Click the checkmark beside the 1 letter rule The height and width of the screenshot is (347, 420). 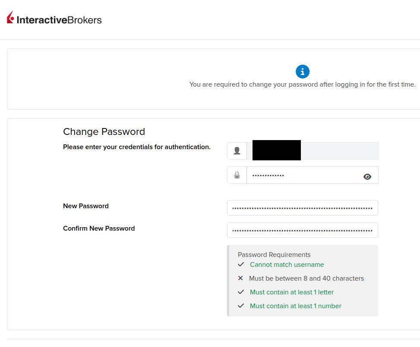(241, 292)
